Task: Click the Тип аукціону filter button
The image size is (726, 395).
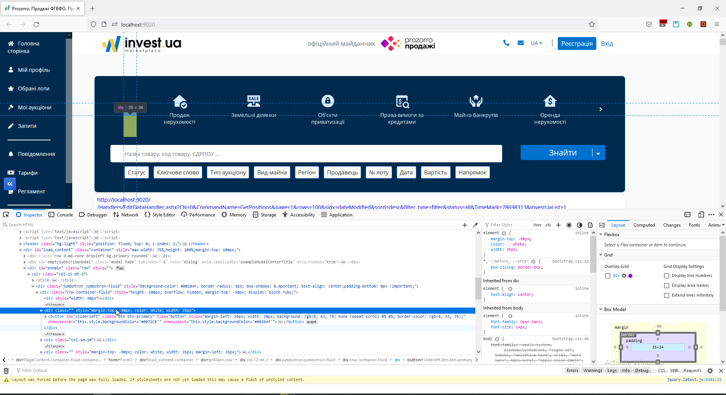Action: [x=228, y=173]
